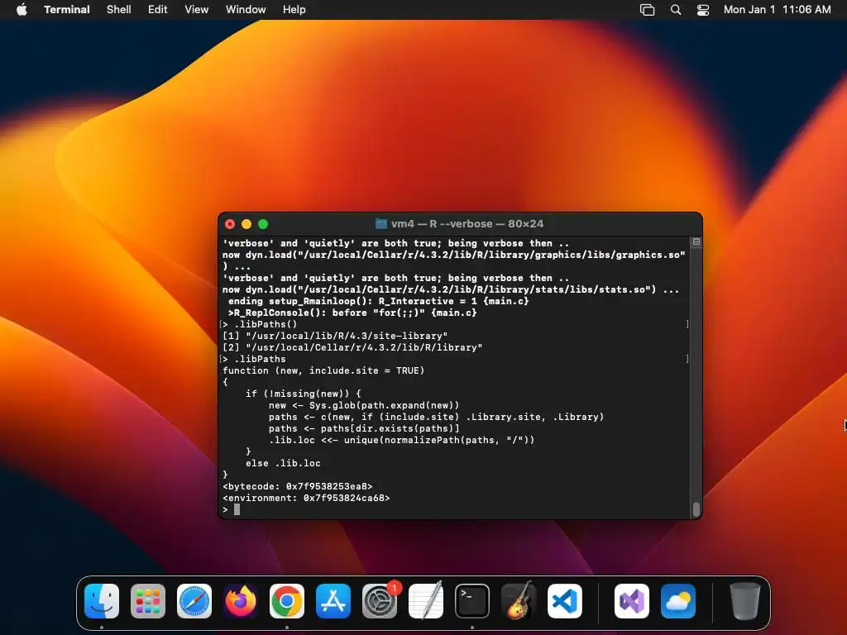Open Launchpad from the Dock
This screenshot has width=847, height=635.
148,601
